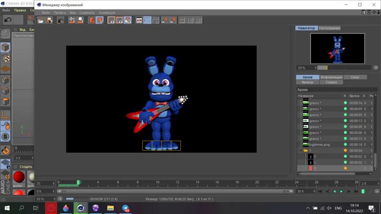Click the greyed AB swap icon
The width and height of the screenshot is (381, 214).
coord(156,20)
